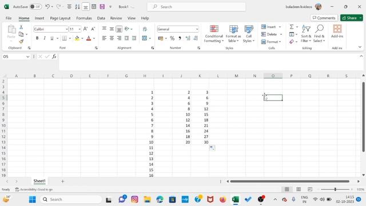Switch to the Formulas tab
Viewport: 366px width, 206px height.
84,18
